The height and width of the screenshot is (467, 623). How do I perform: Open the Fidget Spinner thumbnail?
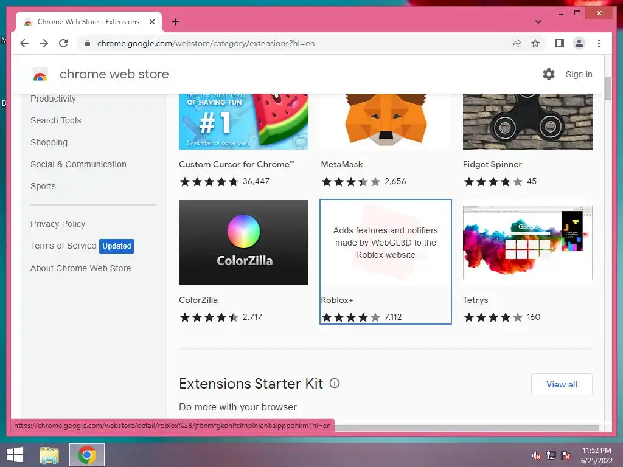tap(527, 122)
